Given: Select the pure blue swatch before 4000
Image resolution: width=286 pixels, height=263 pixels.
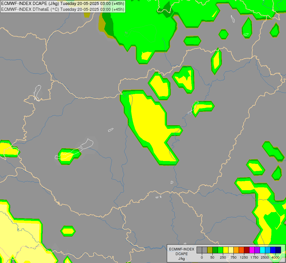Looking at the screenshot, I should 273,250.
